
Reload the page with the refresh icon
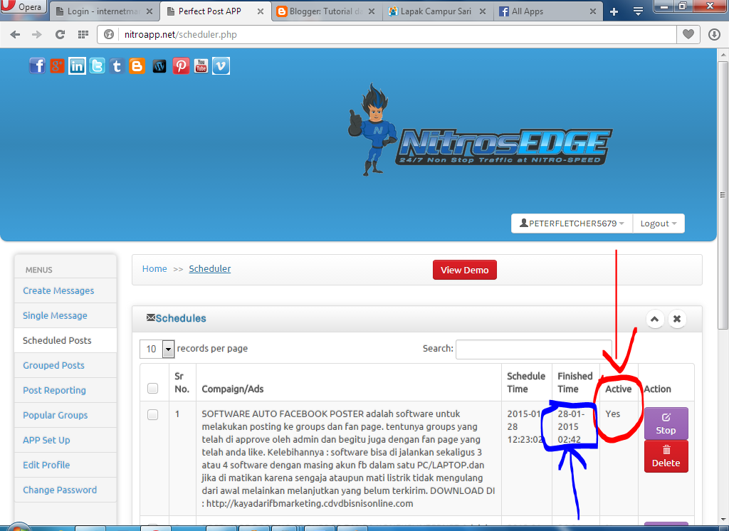(60, 34)
